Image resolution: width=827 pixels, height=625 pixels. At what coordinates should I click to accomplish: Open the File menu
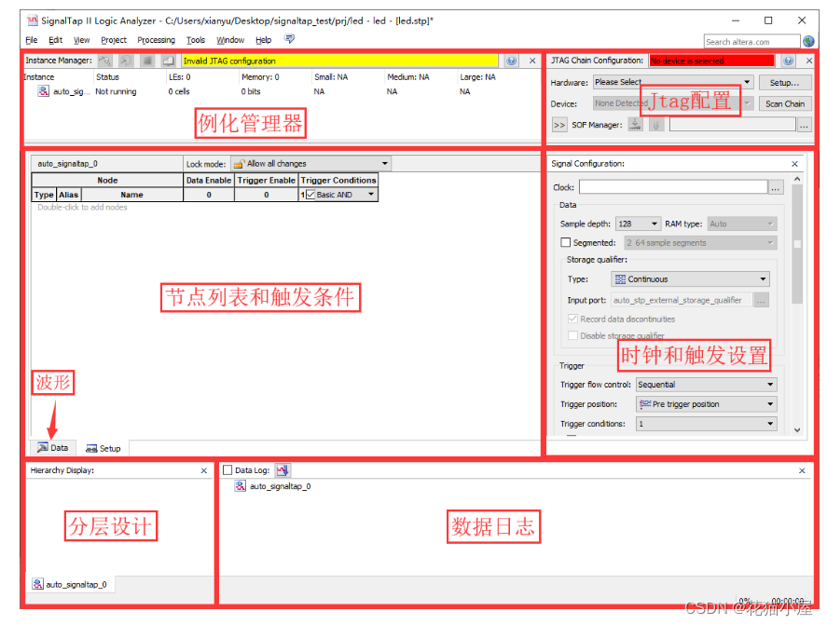pos(32,40)
